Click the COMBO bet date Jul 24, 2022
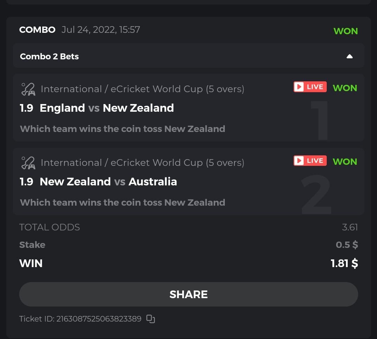The width and height of the screenshot is (377, 339). tap(101, 30)
